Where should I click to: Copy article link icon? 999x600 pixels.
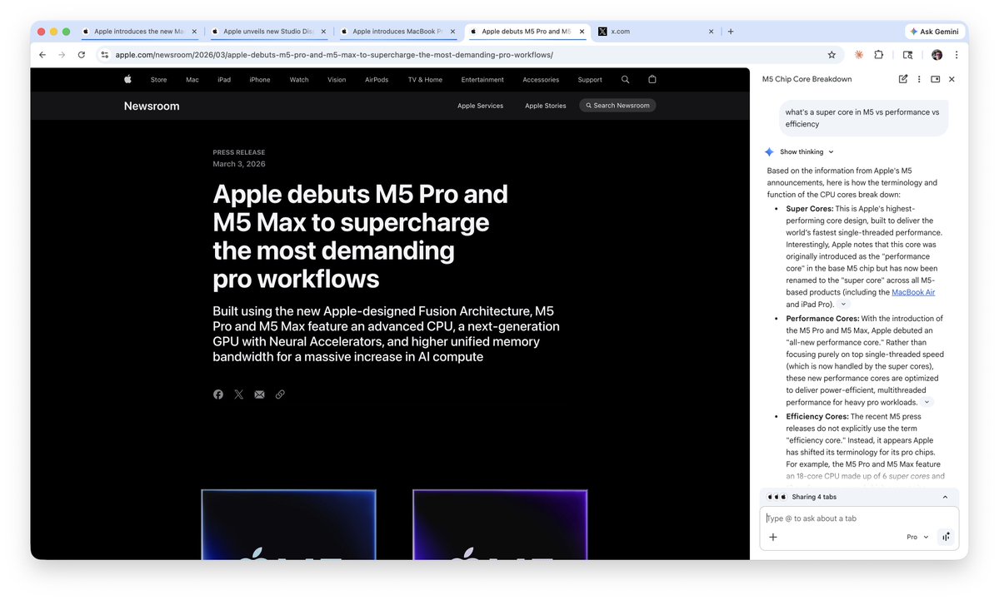280,394
